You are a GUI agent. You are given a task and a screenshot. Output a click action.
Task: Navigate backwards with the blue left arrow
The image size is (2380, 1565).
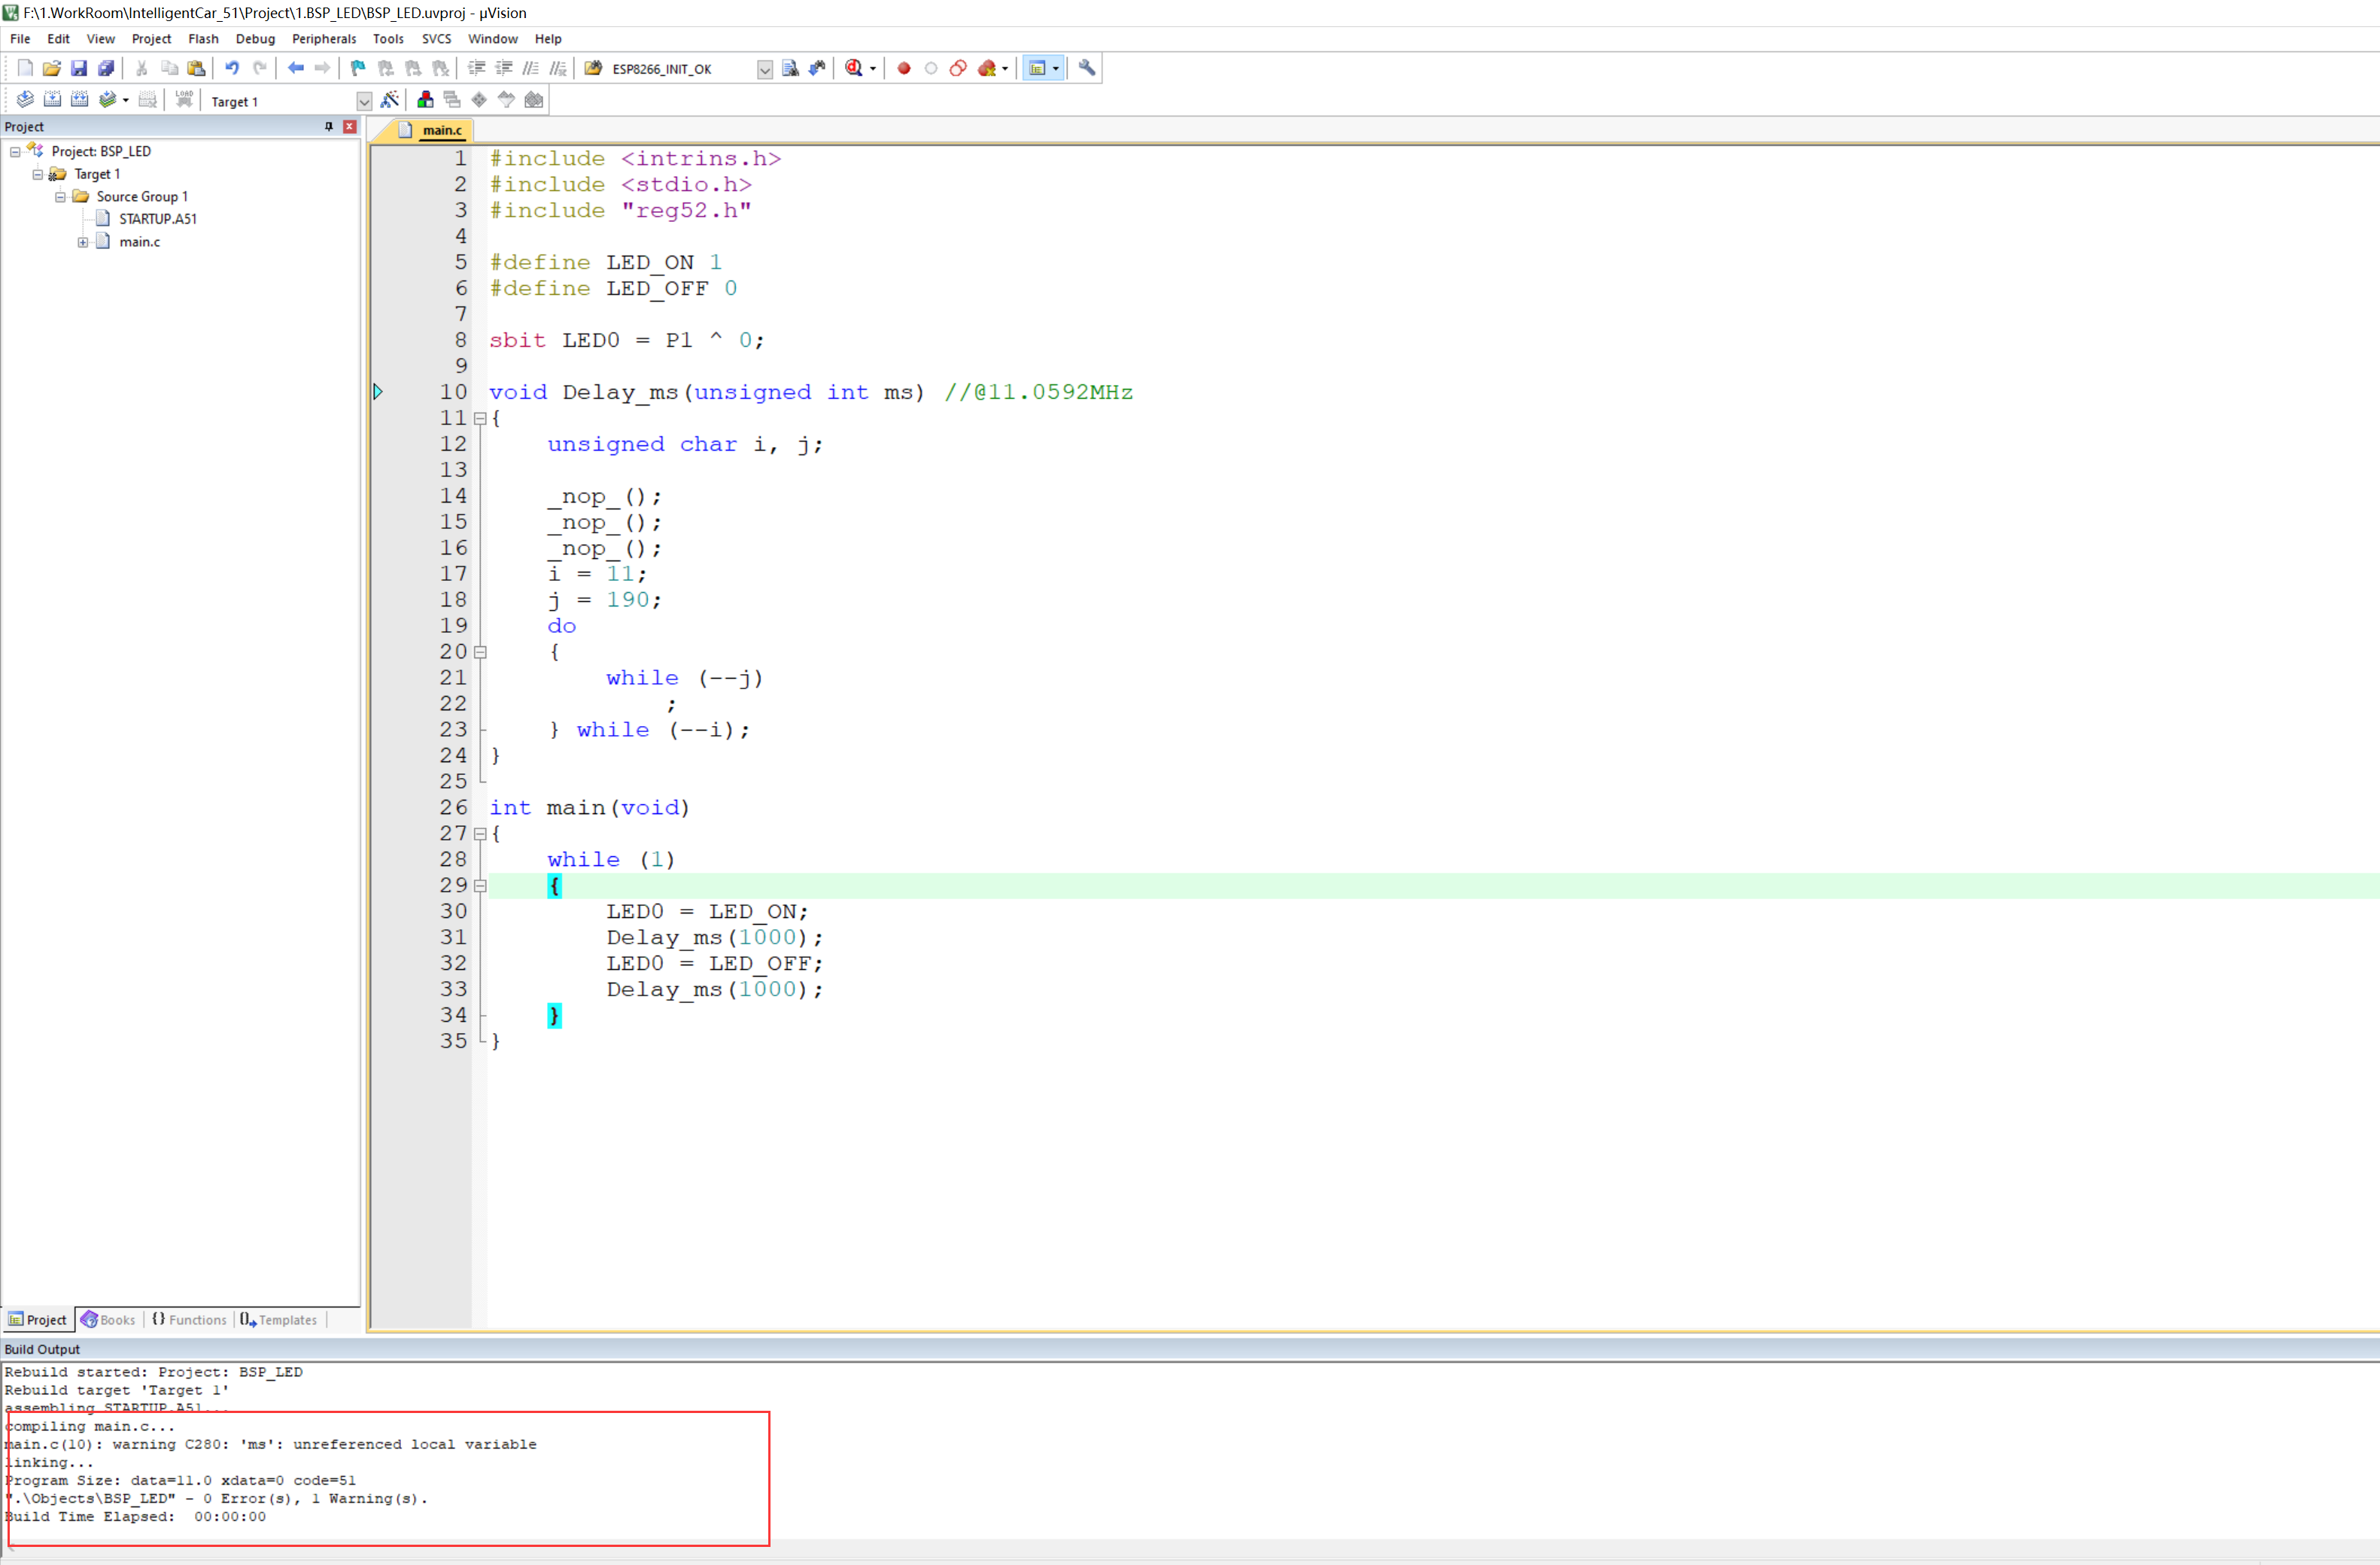[296, 68]
